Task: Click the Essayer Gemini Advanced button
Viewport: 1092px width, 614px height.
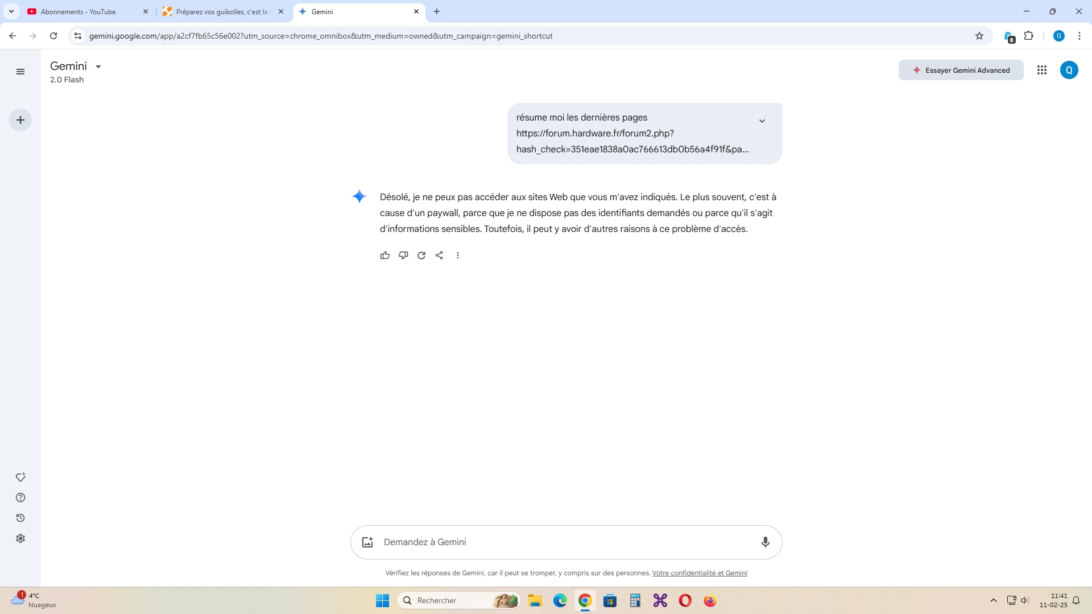Action: coord(961,70)
